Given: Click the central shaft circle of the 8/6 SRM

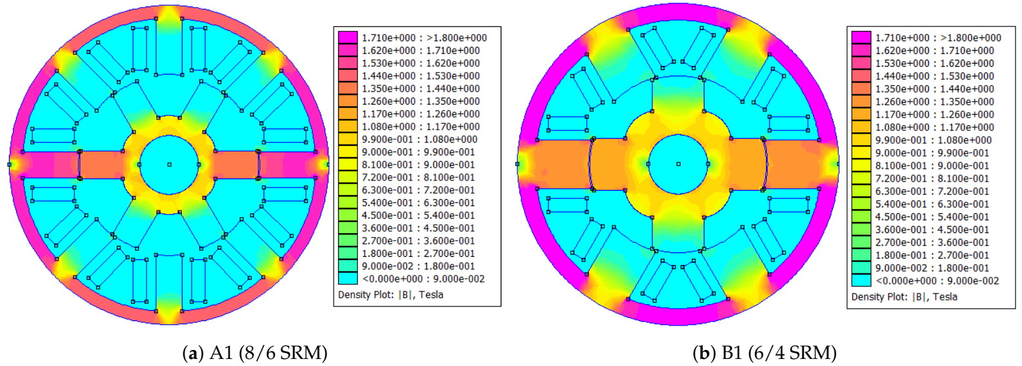Looking at the screenshot, I should [x=169, y=164].
